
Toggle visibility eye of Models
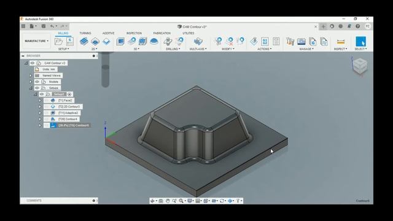(37, 82)
